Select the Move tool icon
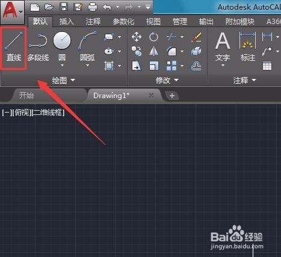281x257 pixels. [x=137, y=37]
